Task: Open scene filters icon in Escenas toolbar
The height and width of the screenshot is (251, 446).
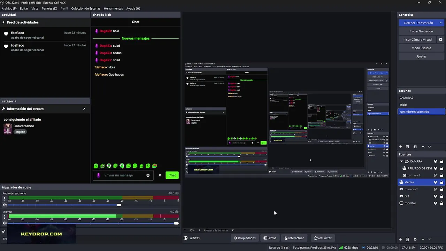Action: [415, 147]
